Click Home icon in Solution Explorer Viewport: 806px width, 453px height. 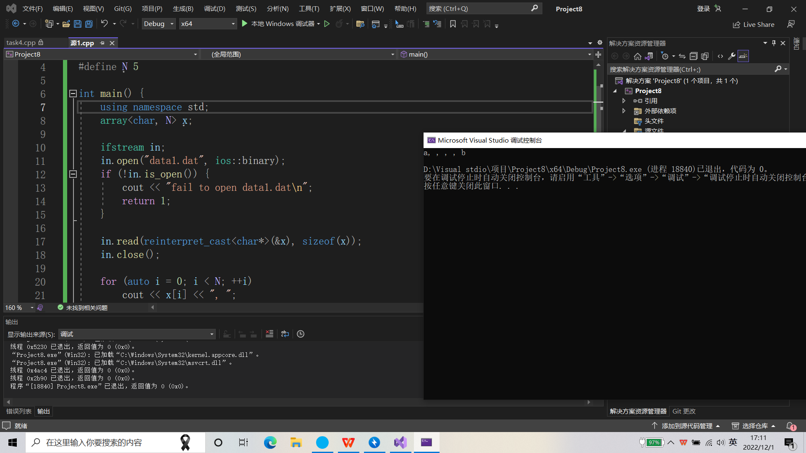pyautogui.click(x=637, y=56)
